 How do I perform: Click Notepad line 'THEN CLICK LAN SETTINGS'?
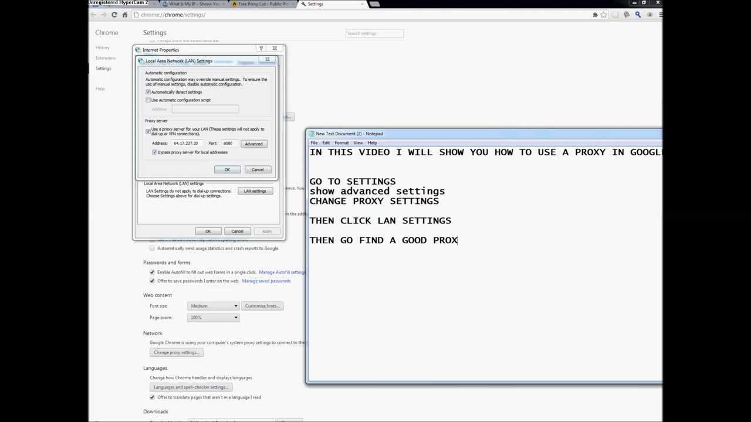pyautogui.click(x=380, y=221)
